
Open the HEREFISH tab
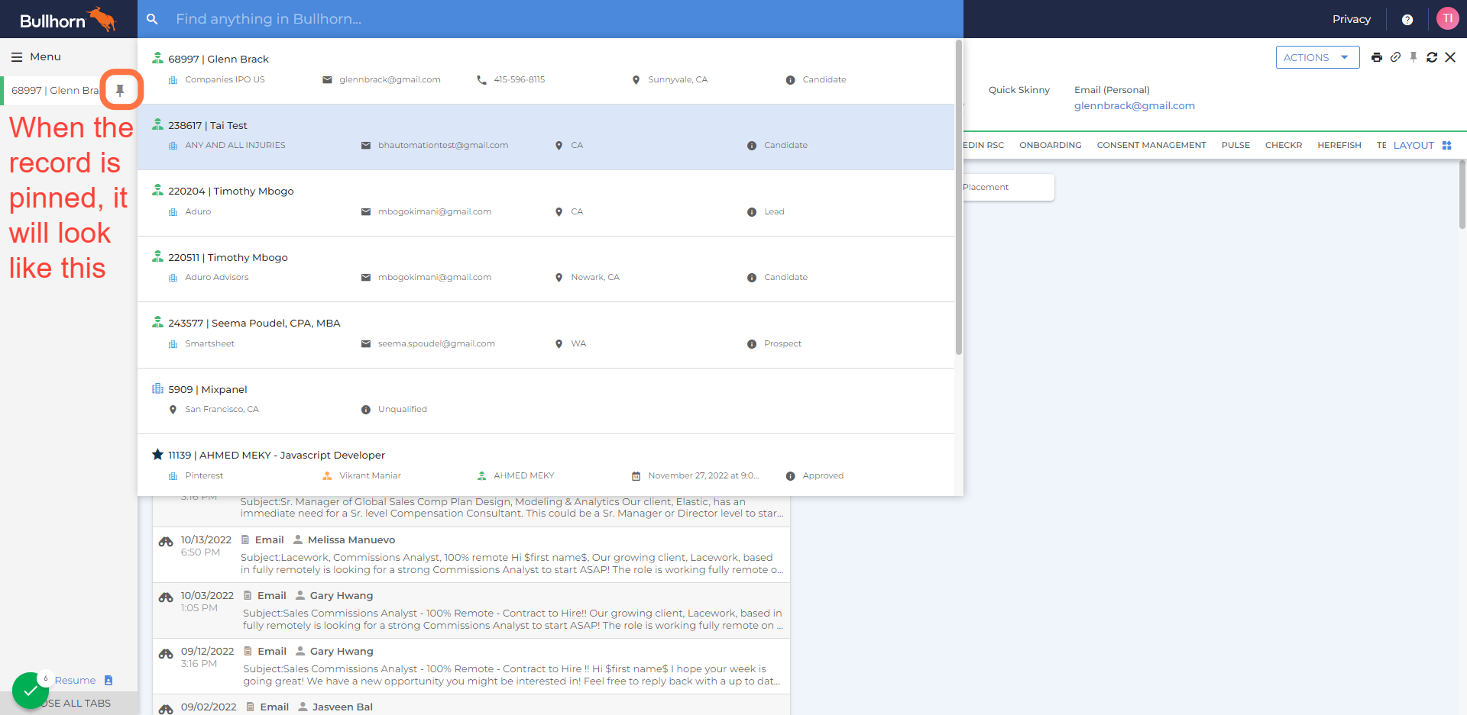tap(1339, 145)
